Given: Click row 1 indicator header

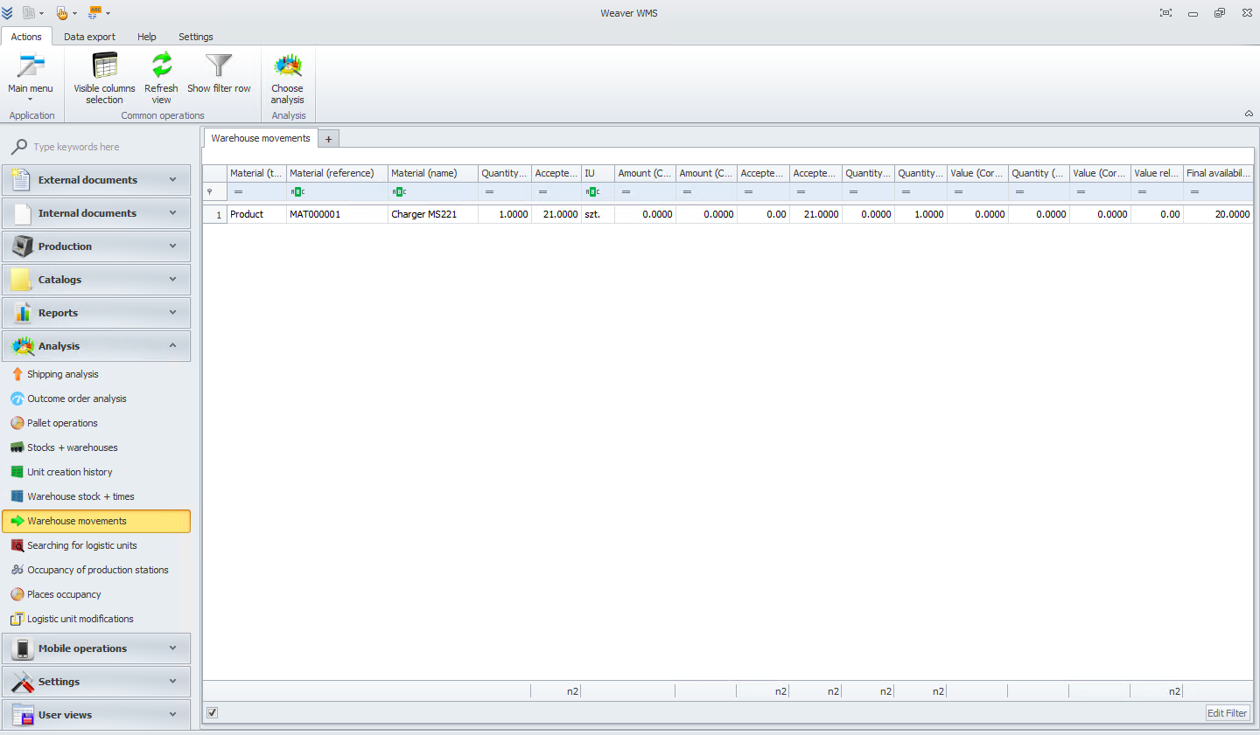Looking at the screenshot, I should pos(215,214).
